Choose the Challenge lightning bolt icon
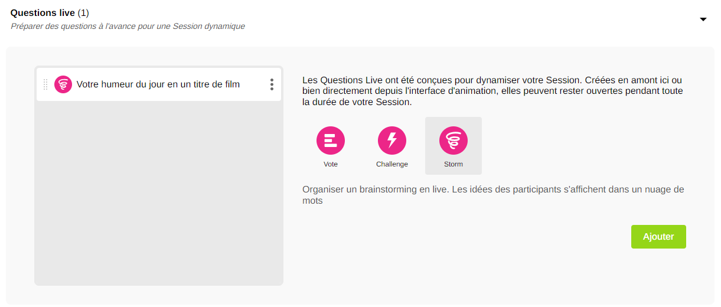721x307 pixels. [392, 141]
